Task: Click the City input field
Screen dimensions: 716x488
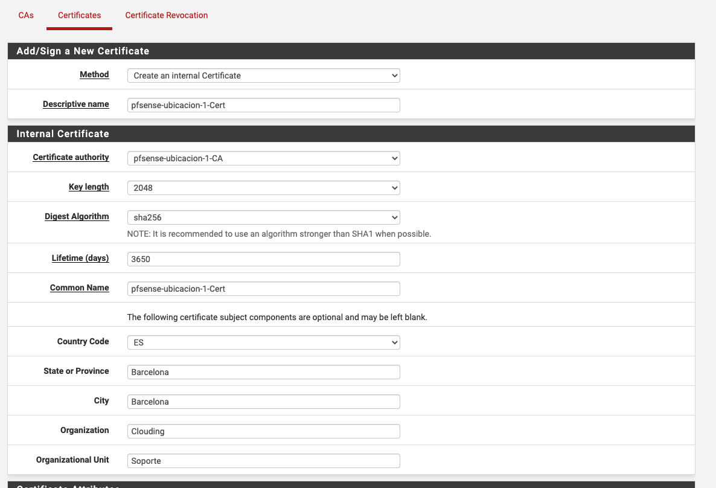Action: [x=263, y=402]
